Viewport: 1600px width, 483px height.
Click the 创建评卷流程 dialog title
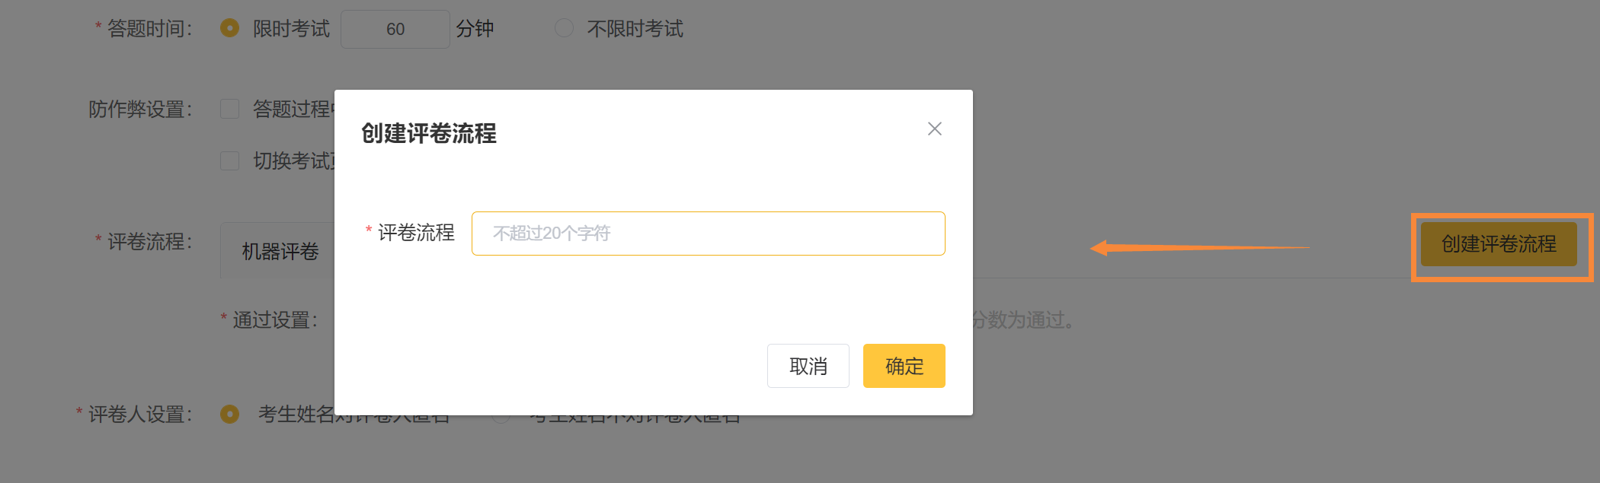428,134
